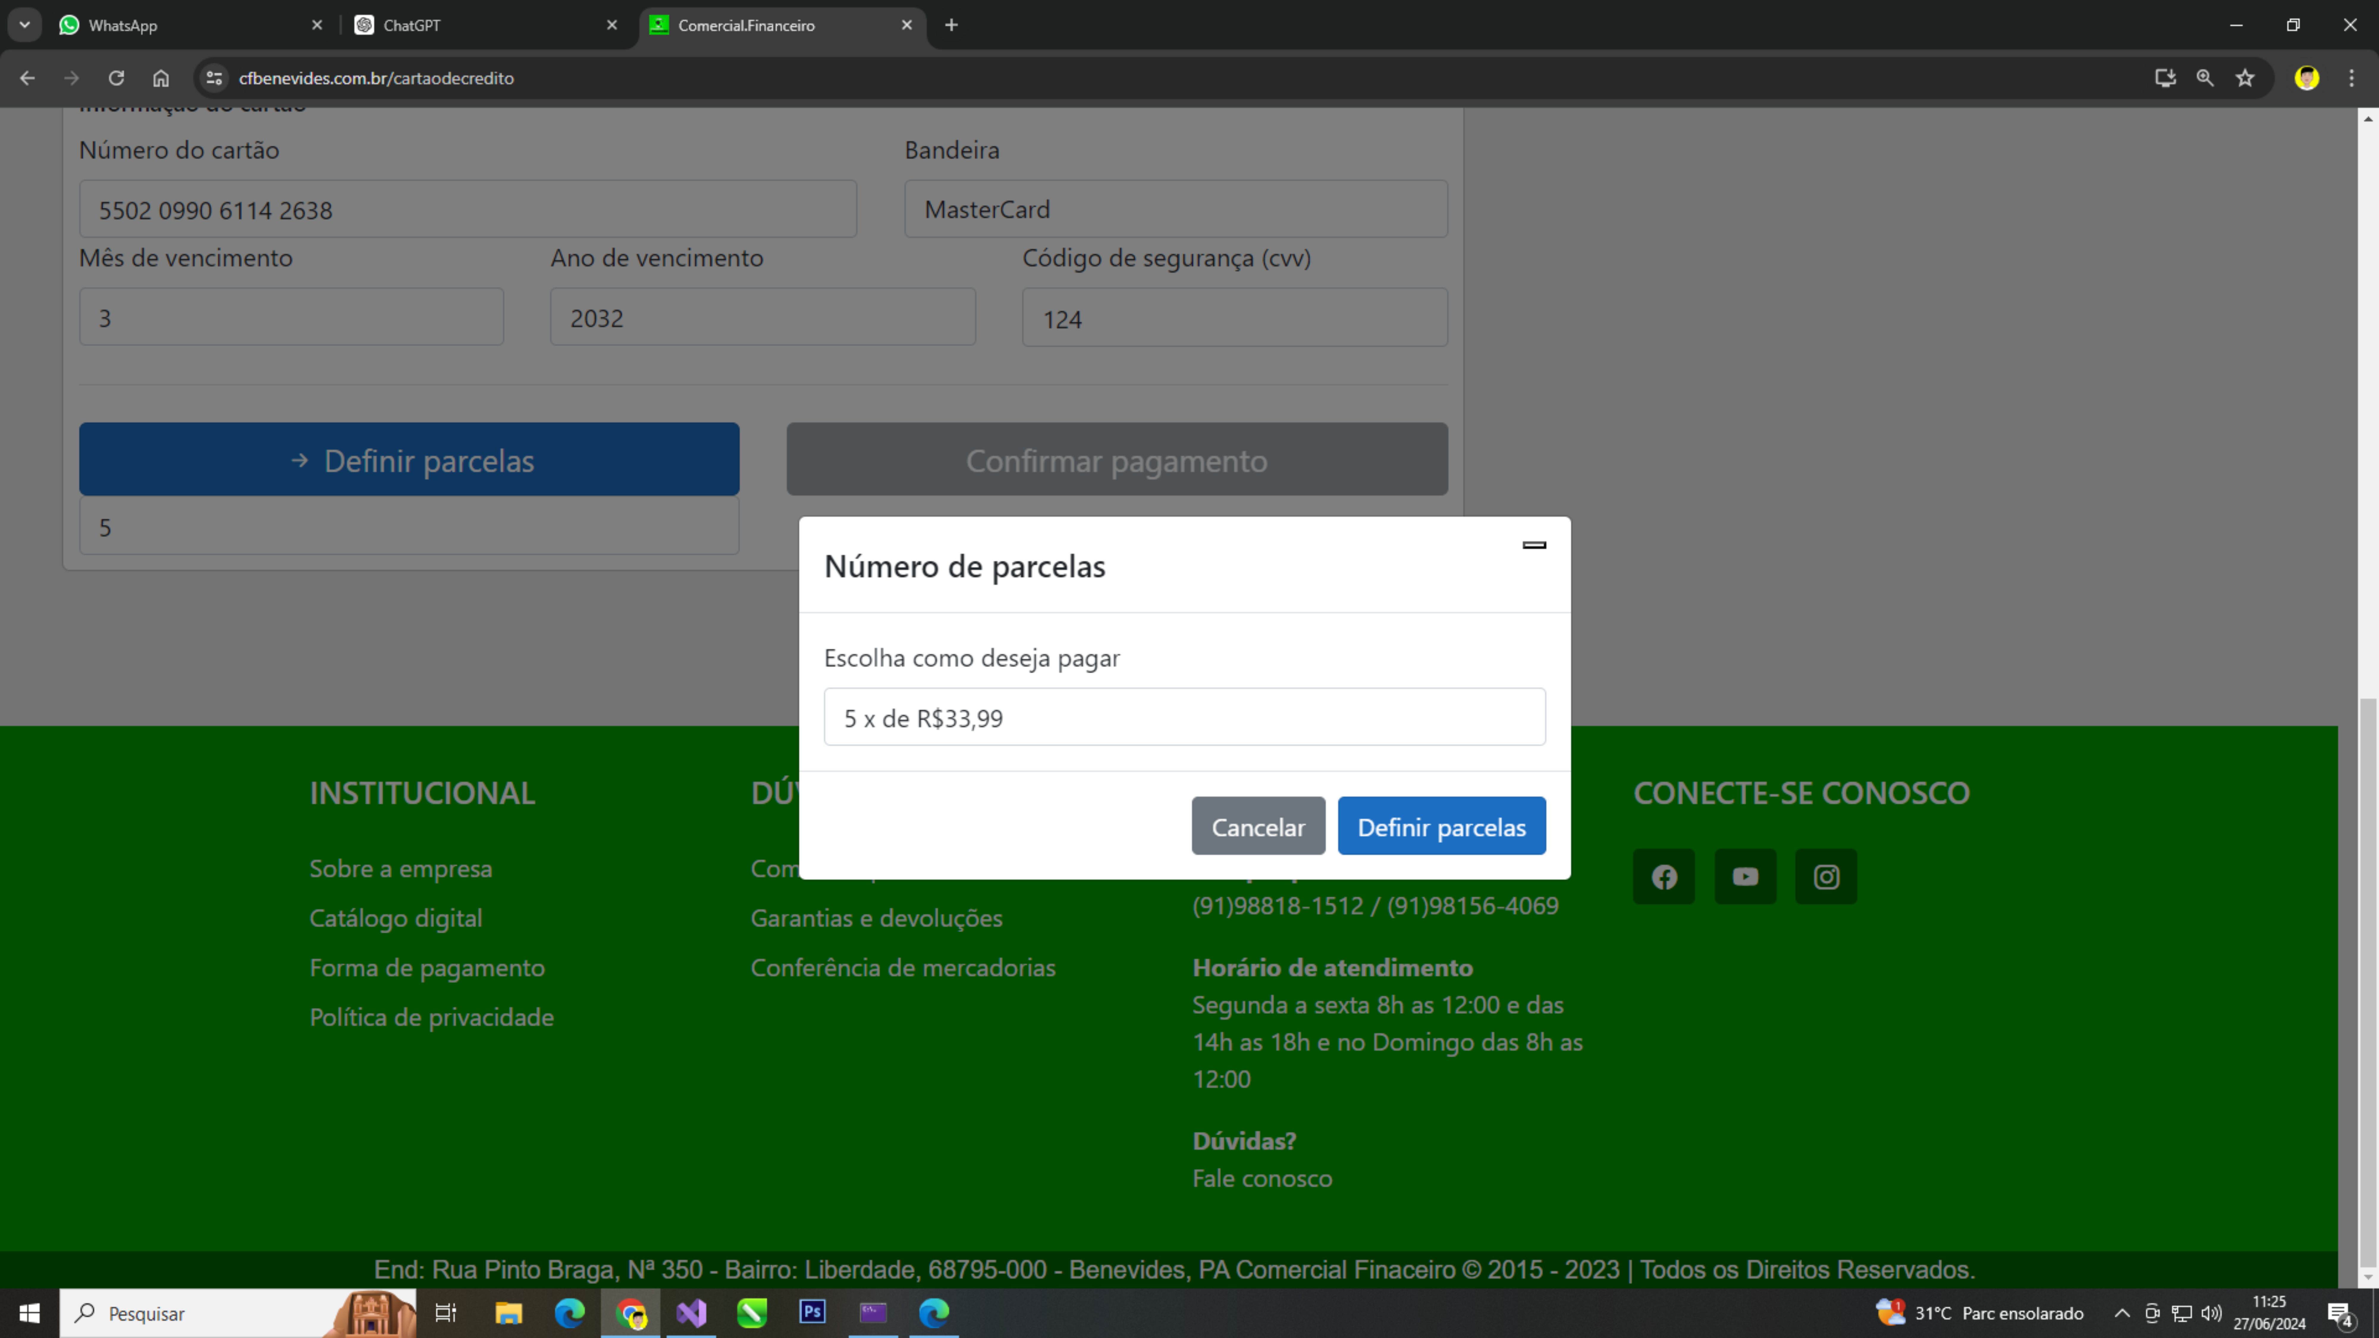Open the Windows Start menu
2379x1338 pixels.
(29, 1313)
